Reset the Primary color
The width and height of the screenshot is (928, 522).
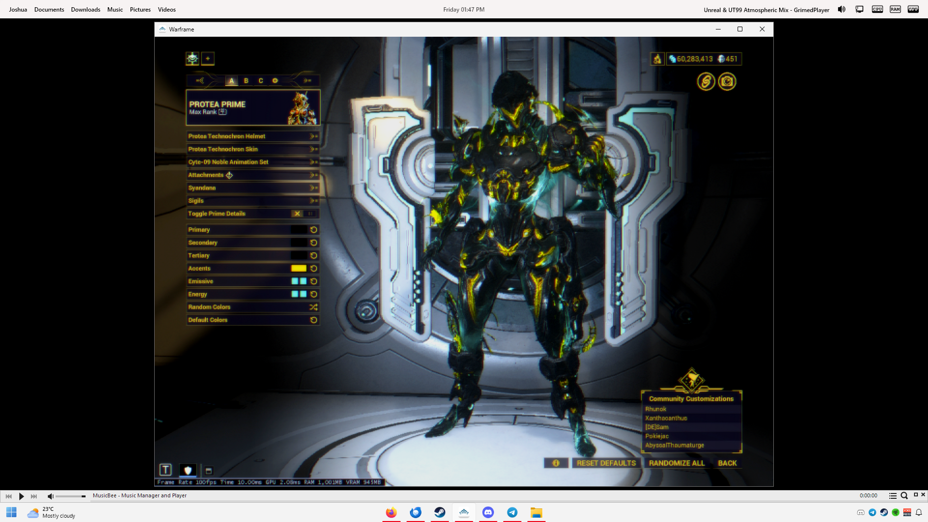pos(314,230)
